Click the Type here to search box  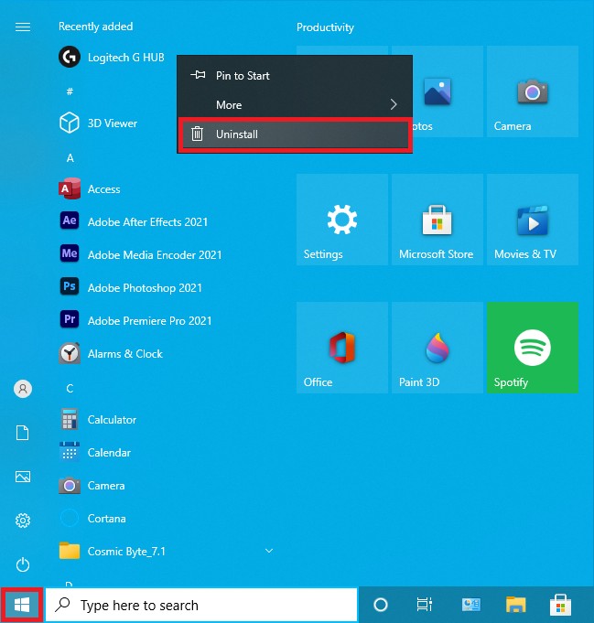pos(201,605)
